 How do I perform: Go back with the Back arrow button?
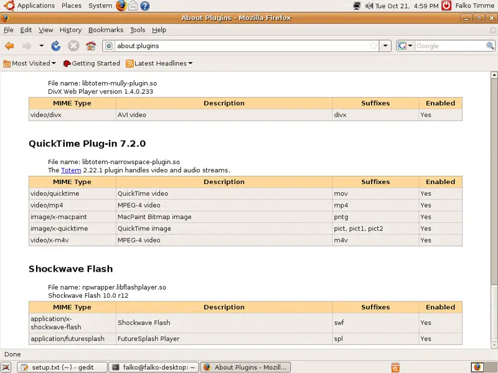[x=9, y=46]
